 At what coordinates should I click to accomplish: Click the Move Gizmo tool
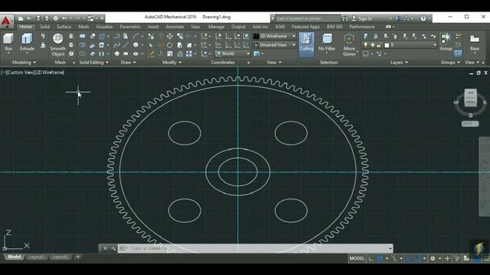[349, 45]
